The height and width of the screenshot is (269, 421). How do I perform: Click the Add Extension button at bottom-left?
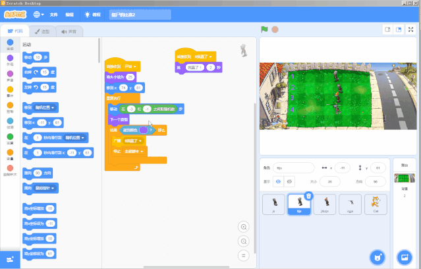[x=10, y=260]
